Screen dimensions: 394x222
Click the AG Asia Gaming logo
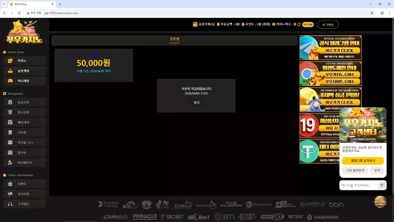[x=286, y=205]
